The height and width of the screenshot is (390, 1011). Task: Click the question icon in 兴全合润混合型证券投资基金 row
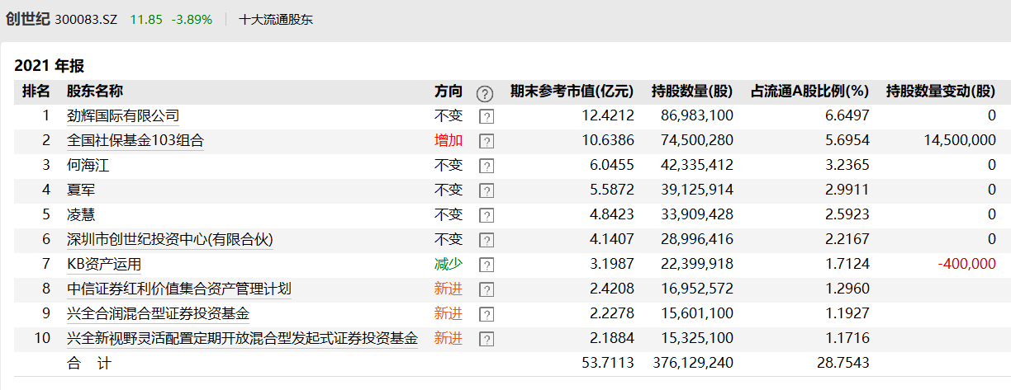(x=487, y=315)
